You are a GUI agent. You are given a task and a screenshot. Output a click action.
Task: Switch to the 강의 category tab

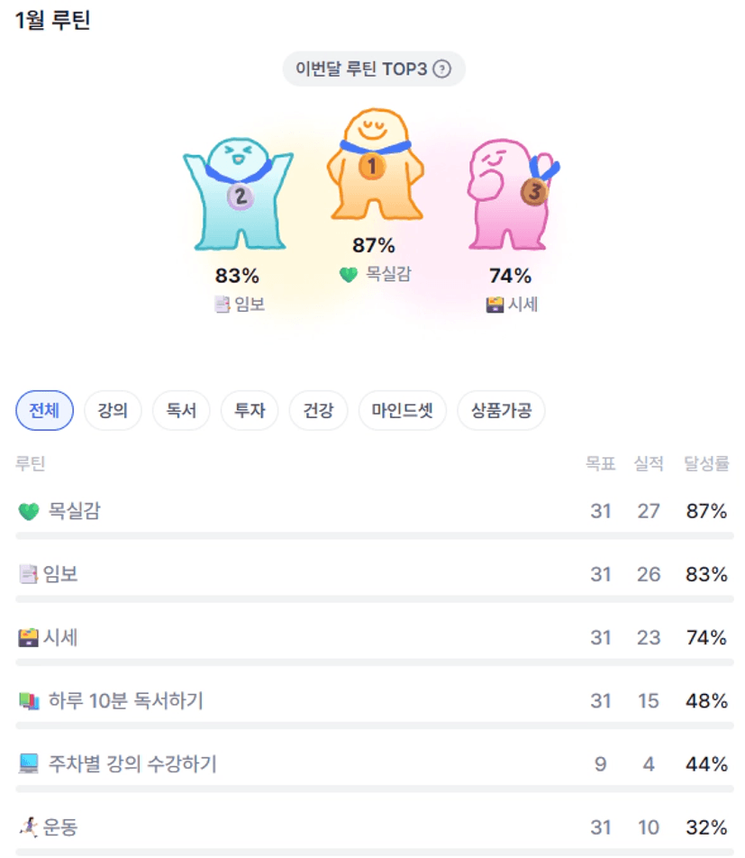click(113, 411)
